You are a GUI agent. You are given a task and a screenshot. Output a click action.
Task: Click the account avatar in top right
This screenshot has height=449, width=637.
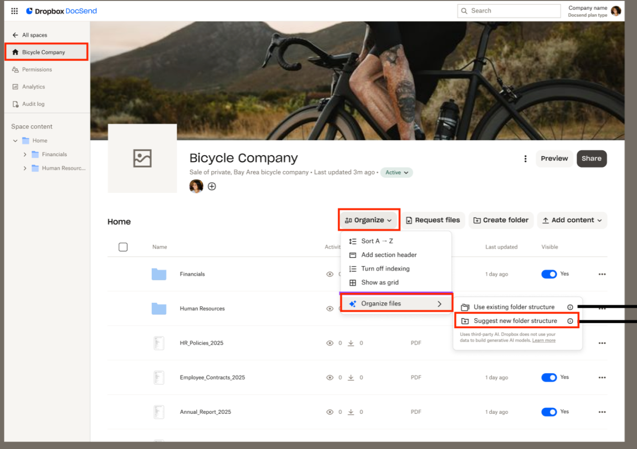(616, 11)
